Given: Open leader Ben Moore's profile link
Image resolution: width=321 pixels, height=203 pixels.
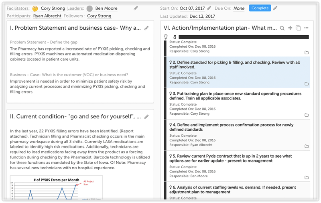Looking at the screenshot, I should [x=106, y=8].
